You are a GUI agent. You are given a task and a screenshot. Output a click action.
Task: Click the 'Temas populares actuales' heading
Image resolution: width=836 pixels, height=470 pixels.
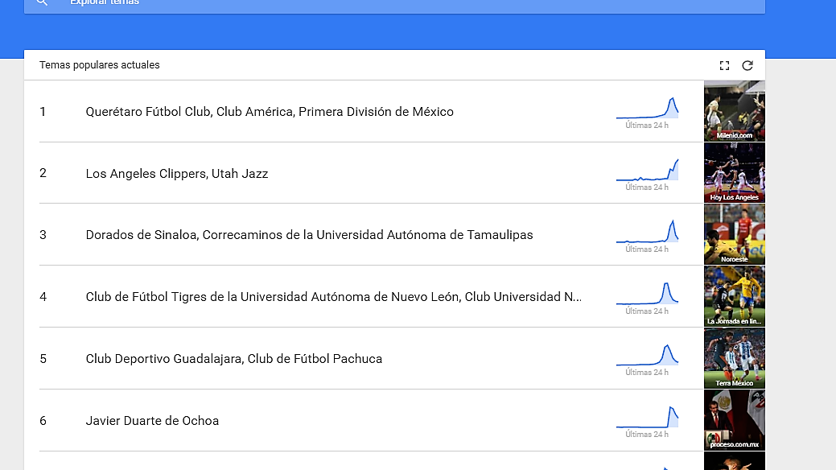coord(100,65)
